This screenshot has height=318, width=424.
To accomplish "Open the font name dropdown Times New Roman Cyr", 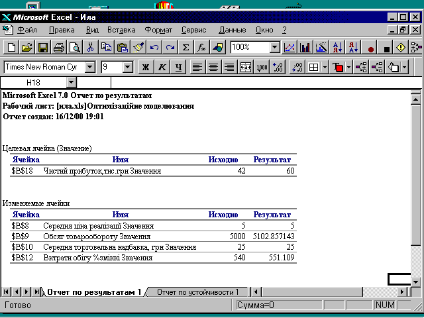I will pos(90,67).
